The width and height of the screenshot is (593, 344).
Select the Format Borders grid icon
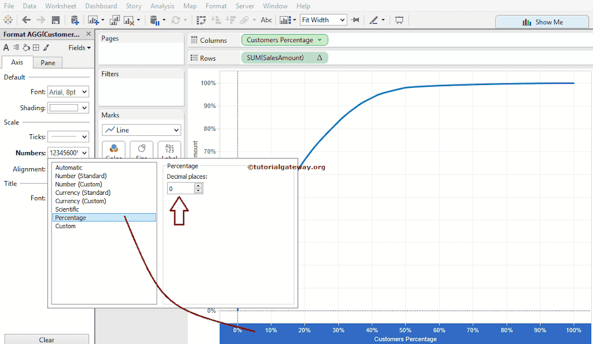36,48
